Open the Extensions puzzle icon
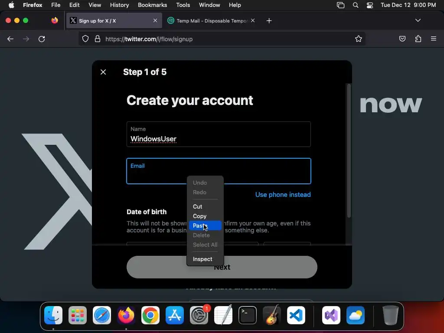Viewport: 444px width, 333px height. point(418,39)
